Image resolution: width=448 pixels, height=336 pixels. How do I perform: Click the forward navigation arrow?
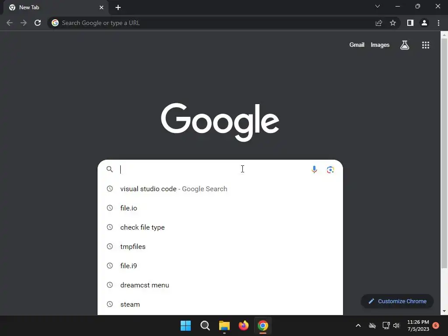pos(24,23)
